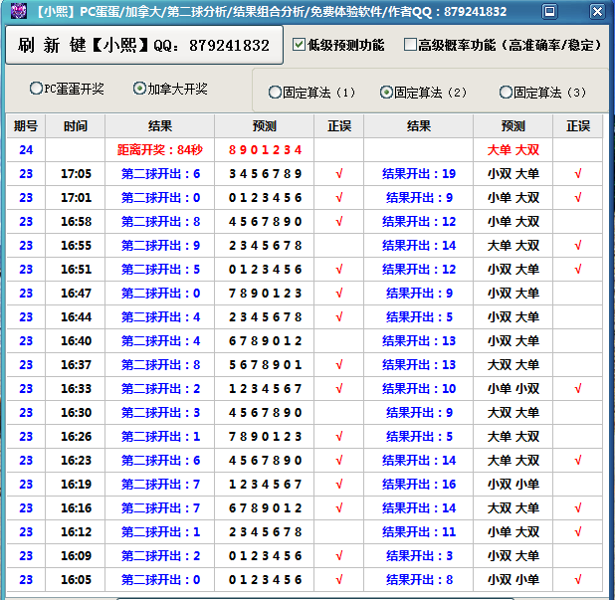Screen dimensions: 615x600
Task: Click 第二球开出：9 result cell
Action: coord(160,246)
